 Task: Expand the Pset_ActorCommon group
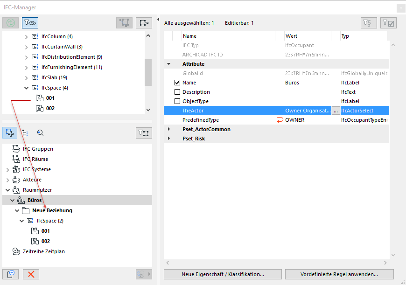(168, 129)
